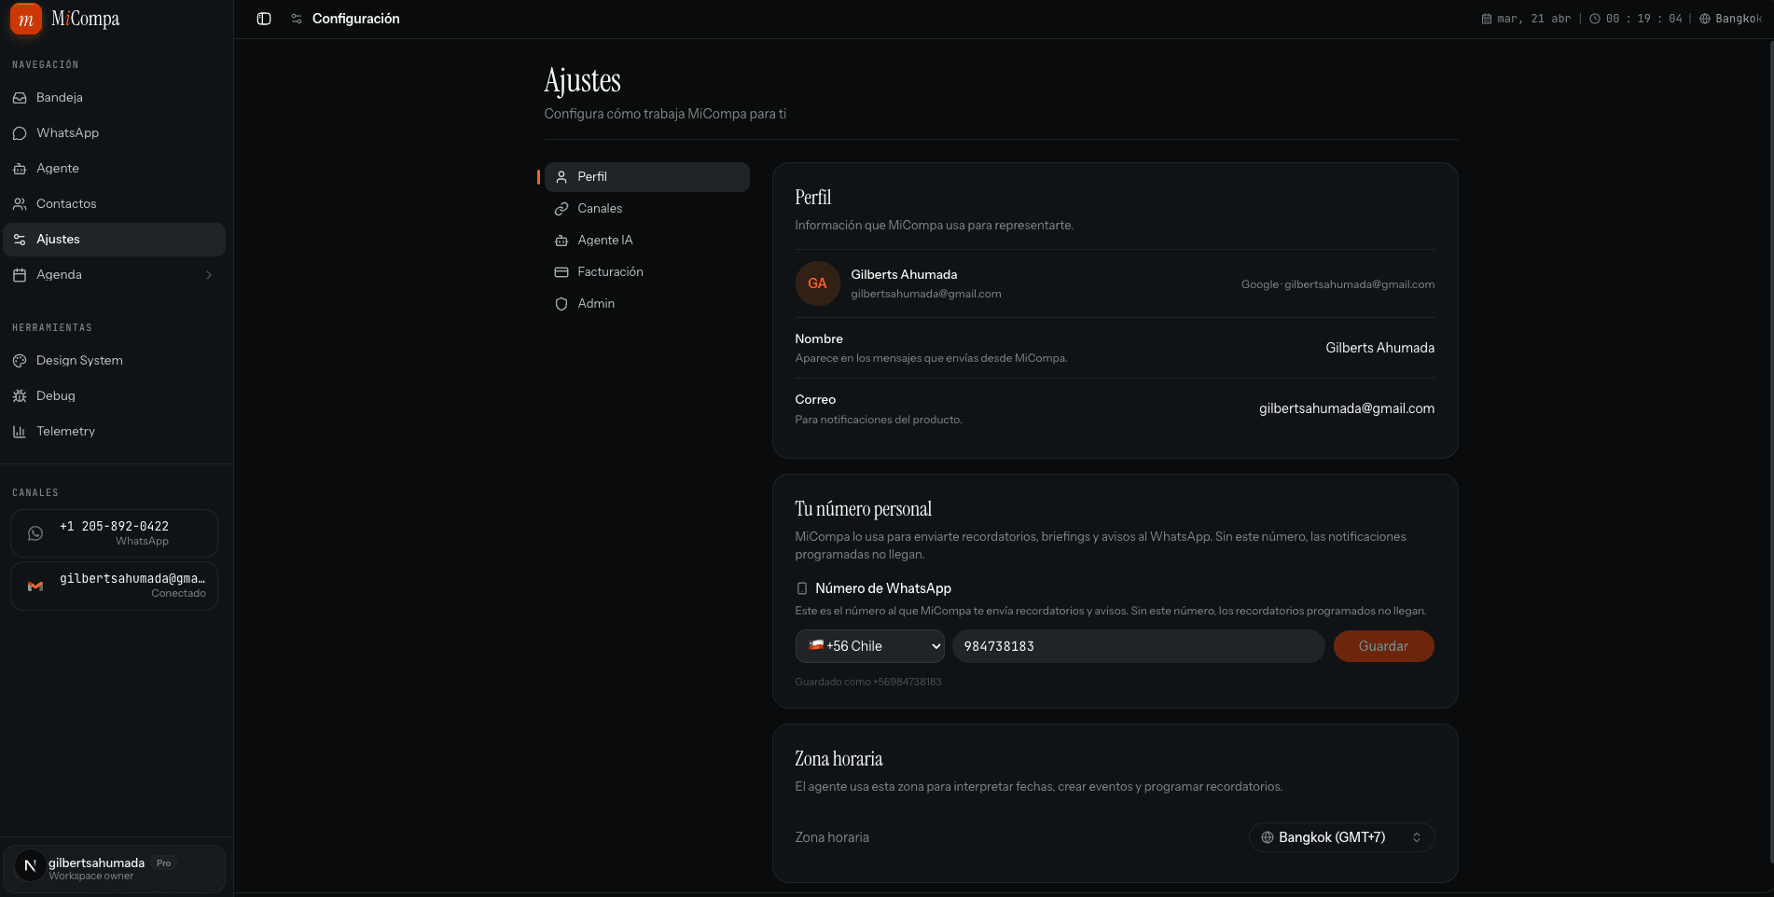
Task: Click the Correo value gilbertsahumada@gmail.com
Action: click(x=1346, y=408)
